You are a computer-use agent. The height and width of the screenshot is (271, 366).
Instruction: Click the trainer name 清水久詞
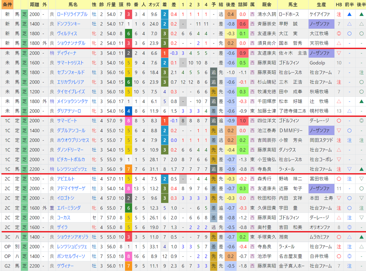[266, 14]
